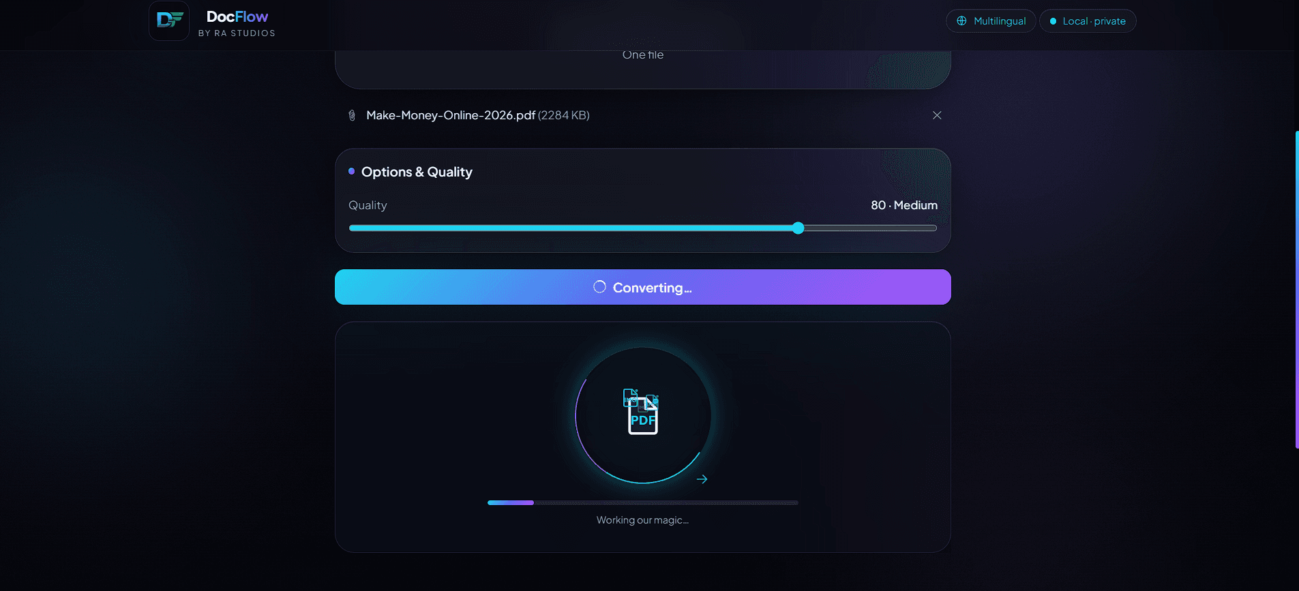Click the conversion progress bar
Viewport: 1299px width, 591px height.
pyautogui.click(x=643, y=502)
